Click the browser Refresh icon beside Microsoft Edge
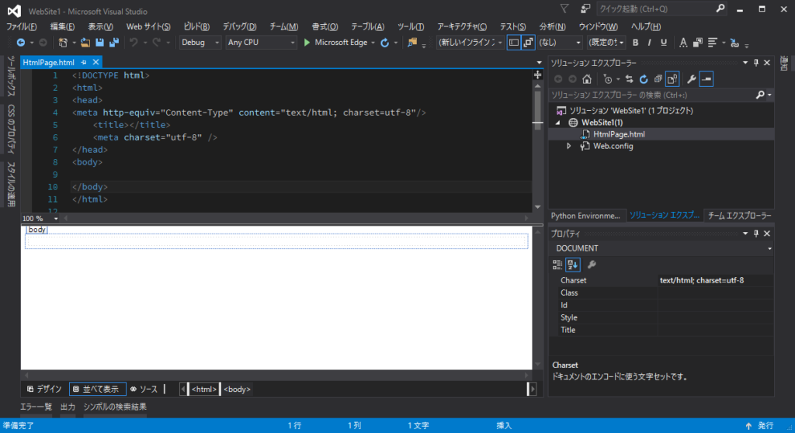Image resolution: width=795 pixels, height=433 pixels. click(x=385, y=43)
